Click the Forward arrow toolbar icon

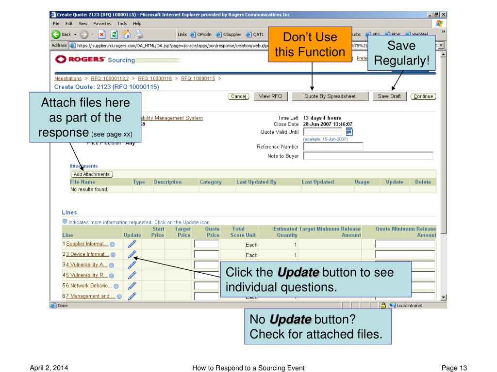84,34
